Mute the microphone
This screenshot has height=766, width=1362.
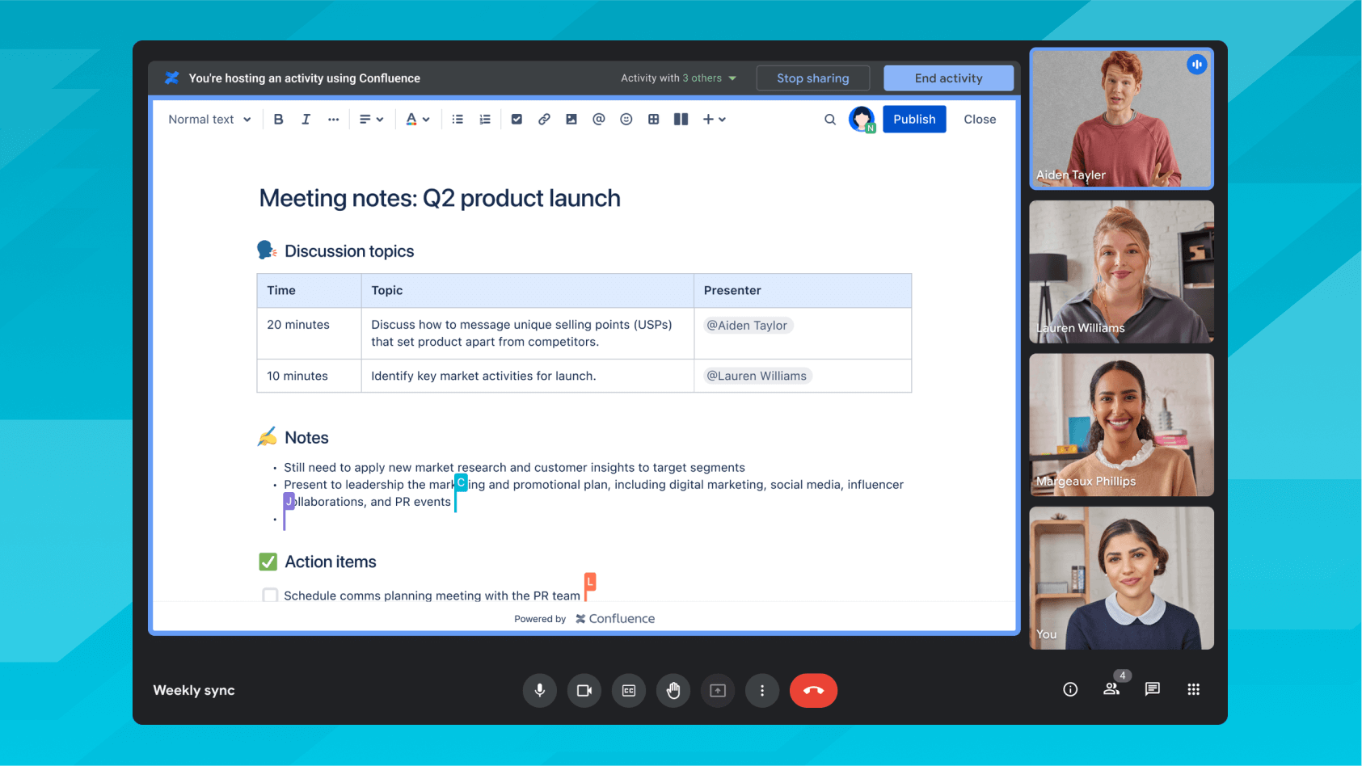[x=539, y=691]
